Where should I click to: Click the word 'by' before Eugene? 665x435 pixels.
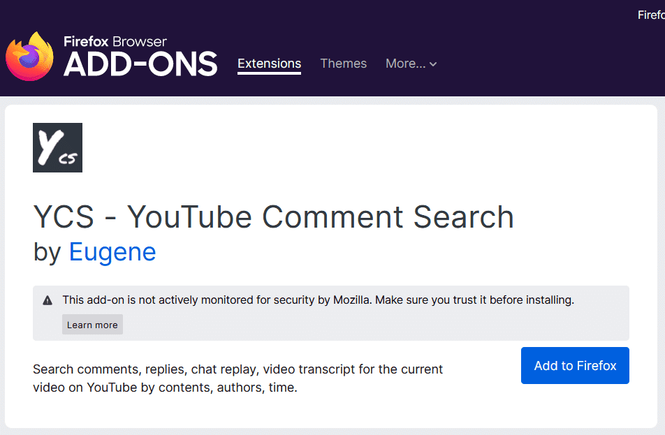tap(47, 252)
